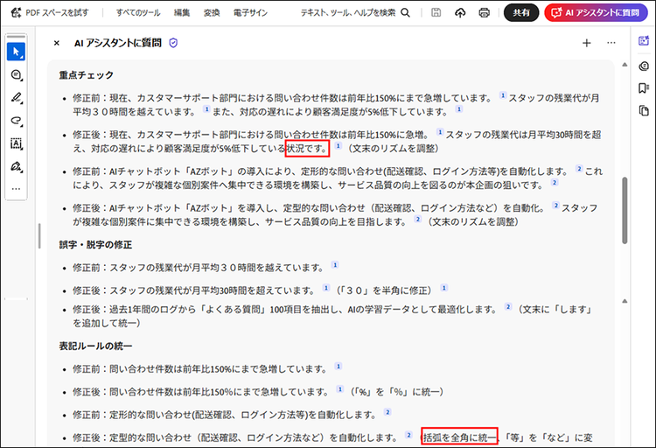Click the magnifier search icon

405,12
